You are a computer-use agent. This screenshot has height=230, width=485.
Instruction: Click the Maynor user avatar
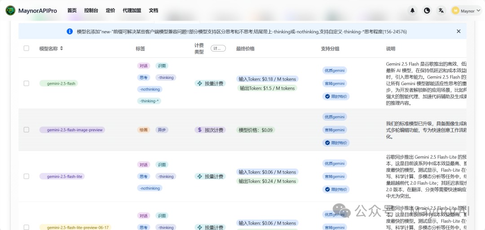(x=455, y=11)
